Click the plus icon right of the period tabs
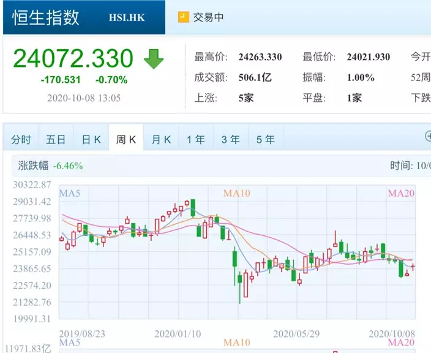This screenshot has height=353, width=431. tap(428, 137)
